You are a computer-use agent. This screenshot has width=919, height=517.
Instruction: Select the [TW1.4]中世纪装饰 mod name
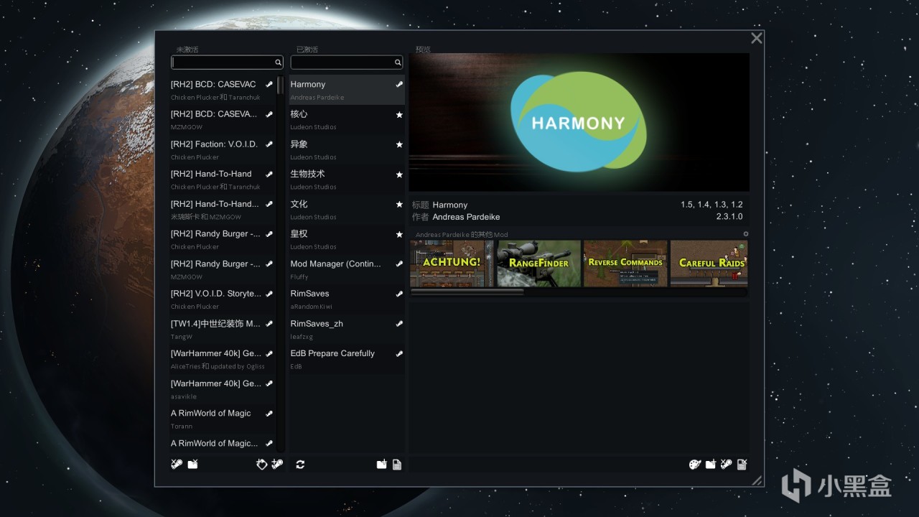[x=215, y=324]
